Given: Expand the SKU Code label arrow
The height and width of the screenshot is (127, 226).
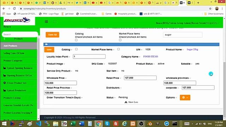Looking at the screenshot, I should [104, 64].
